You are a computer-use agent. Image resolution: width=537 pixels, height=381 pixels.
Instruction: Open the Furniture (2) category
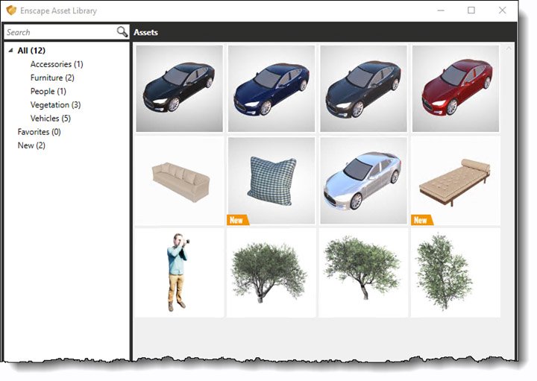(52, 78)
